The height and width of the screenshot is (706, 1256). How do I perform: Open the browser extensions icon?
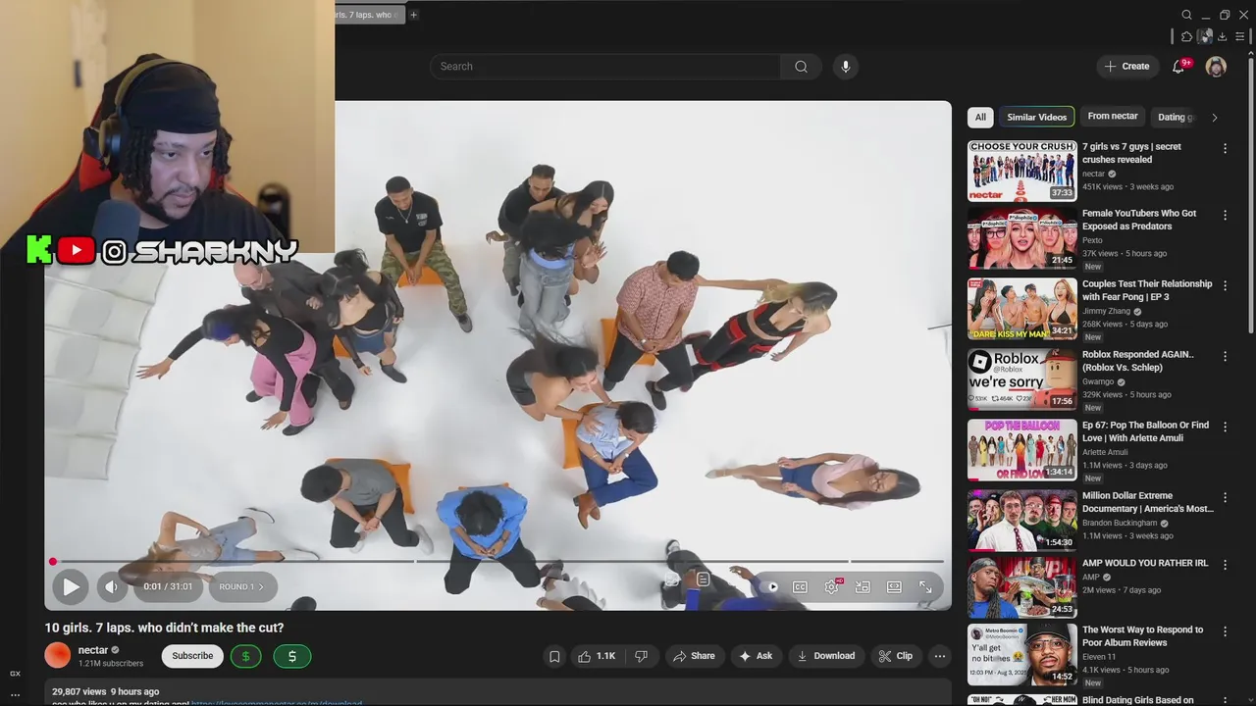(1186, 36)
